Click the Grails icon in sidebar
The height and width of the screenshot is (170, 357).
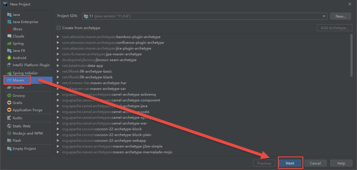tap(9, 103)
